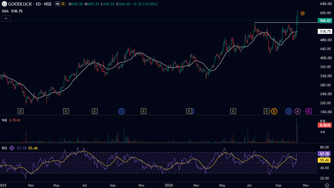Open the E earnings marker left of the orange S
Image resolution: width=334 pixels, height=188 pixels.
click(x=267, y=111)
